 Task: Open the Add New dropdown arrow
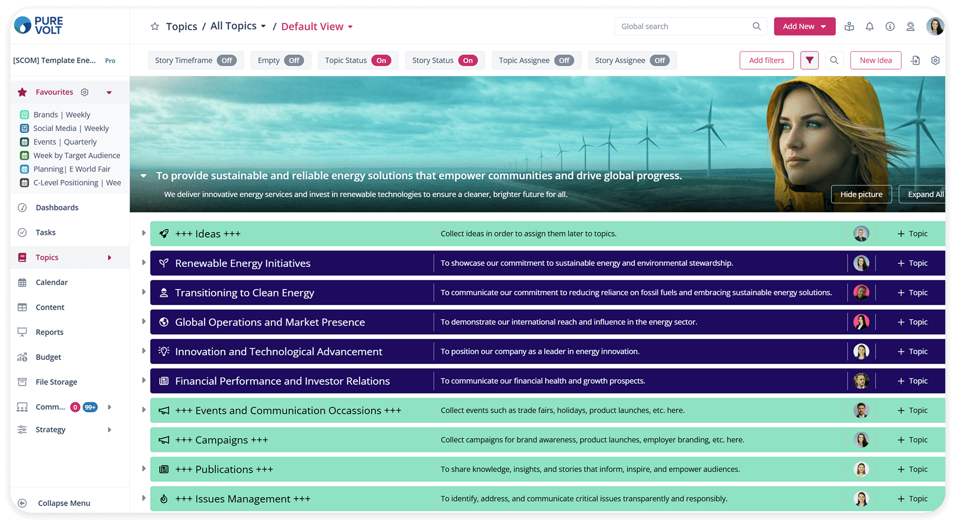823,26
